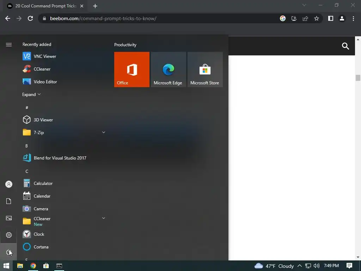Open the Action Center notifications icon
This screenshot has height=271, width=361.
pyautogui.click(x=349, y=266)
